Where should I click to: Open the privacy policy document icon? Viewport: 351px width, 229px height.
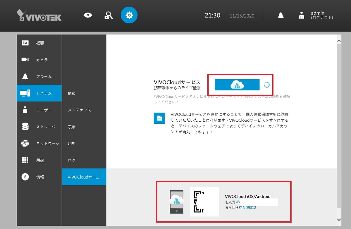pos(159,118)
